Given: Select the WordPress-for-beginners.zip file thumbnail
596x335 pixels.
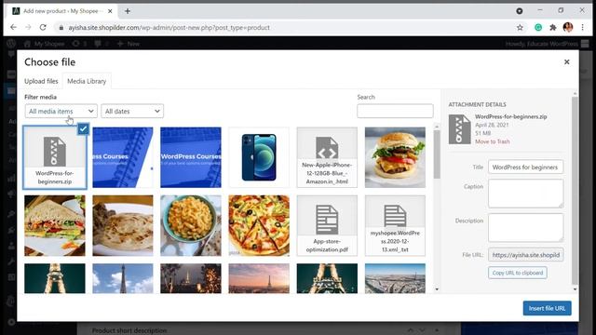Looking at the screenshot, I should tap(55, 157).
